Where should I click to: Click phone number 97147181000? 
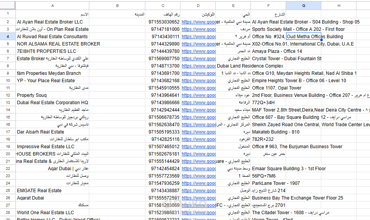[x=165, y=29]
